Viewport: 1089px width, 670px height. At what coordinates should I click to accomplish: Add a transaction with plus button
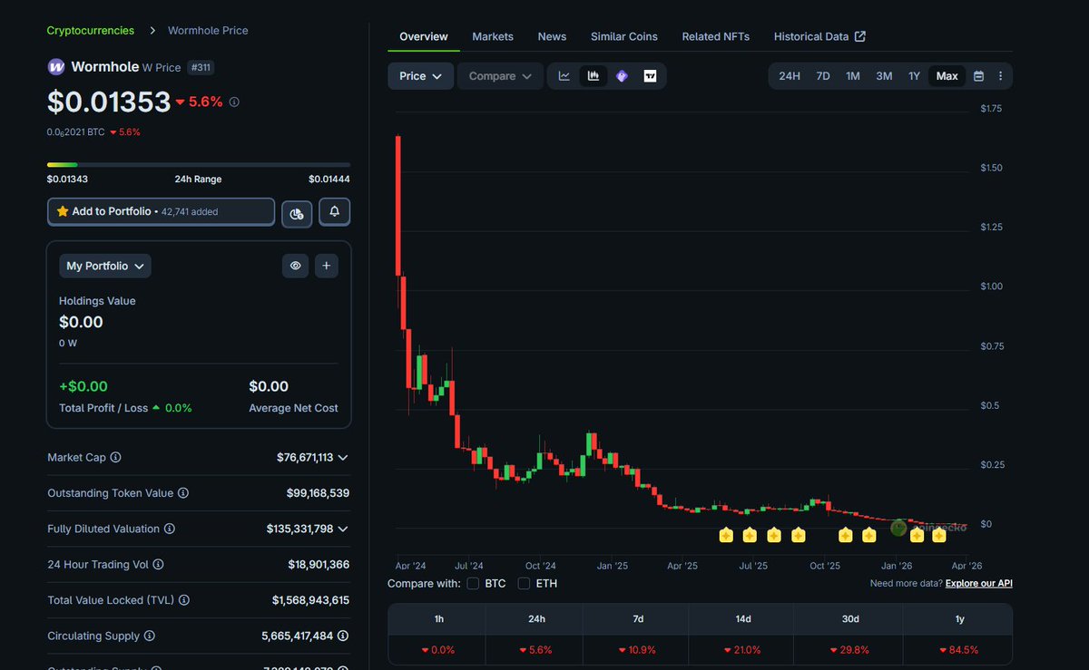click(326, 266)
